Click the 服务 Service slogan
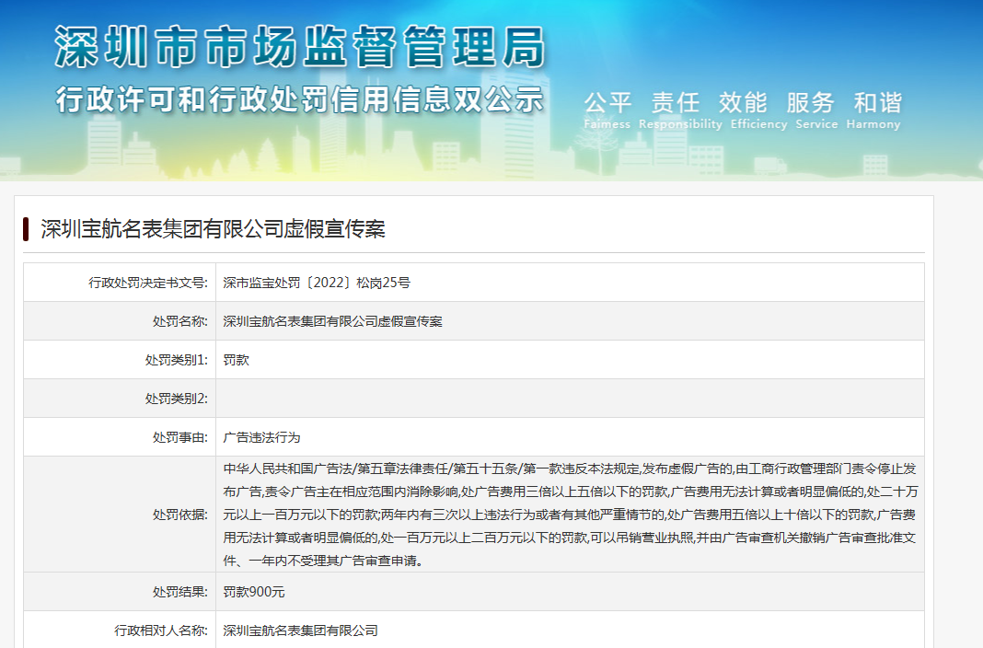983x648 pixels. (816, 110)
